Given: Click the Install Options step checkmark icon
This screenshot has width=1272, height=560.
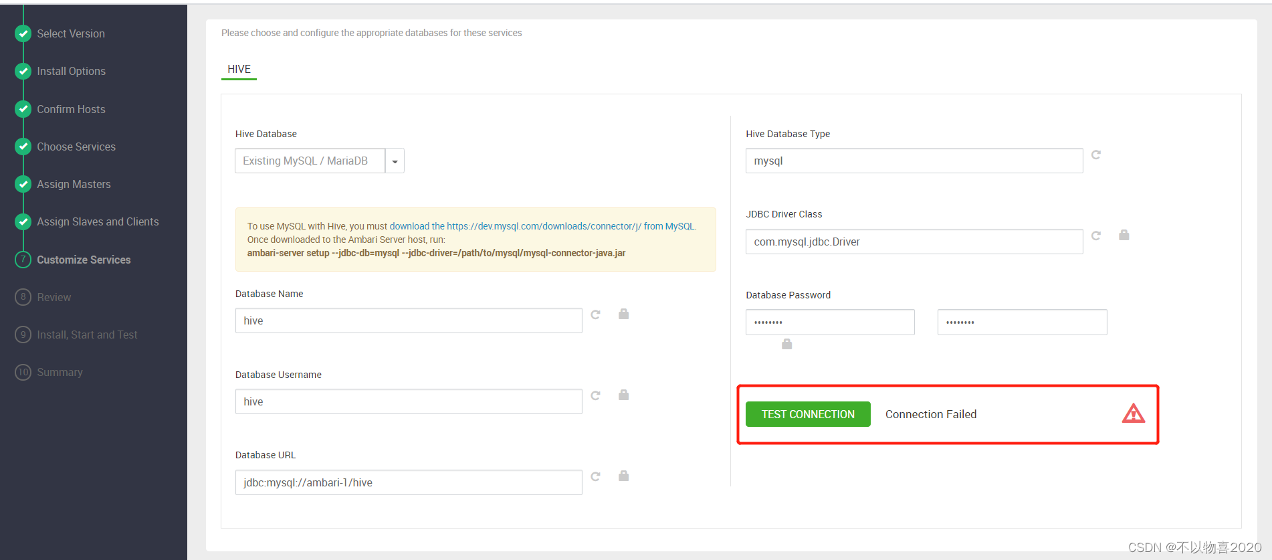Looking at the screenshot, I should pyautogui.click(x=23, y=71).
